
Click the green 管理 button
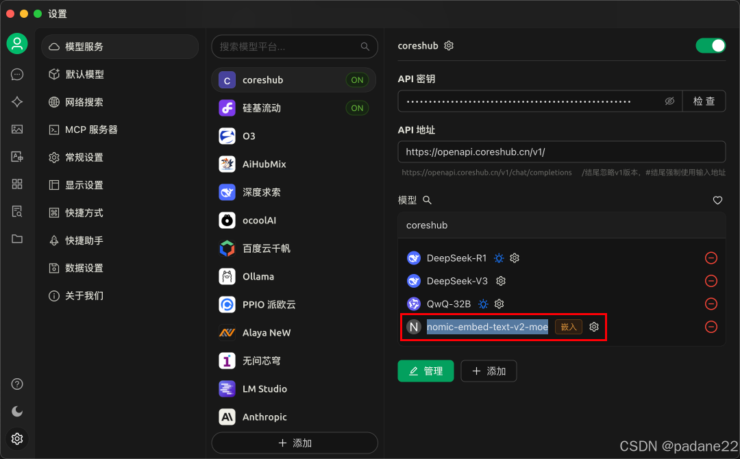point(425,371)
